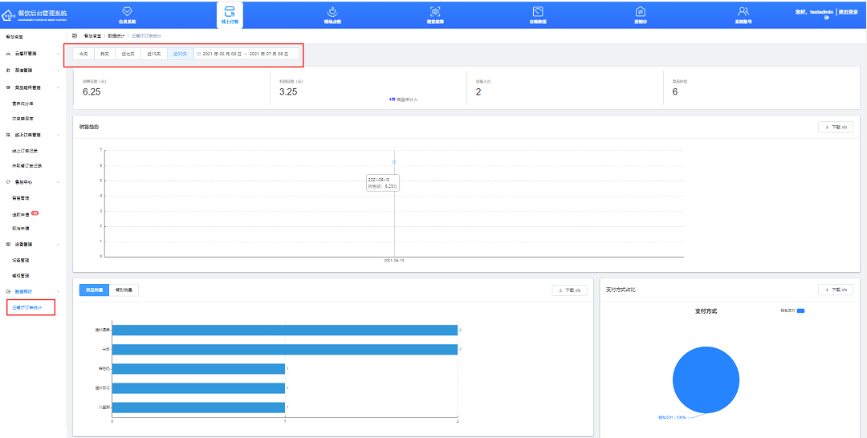Open the 系统账号 users icon
867x438 pixels.
743,11
